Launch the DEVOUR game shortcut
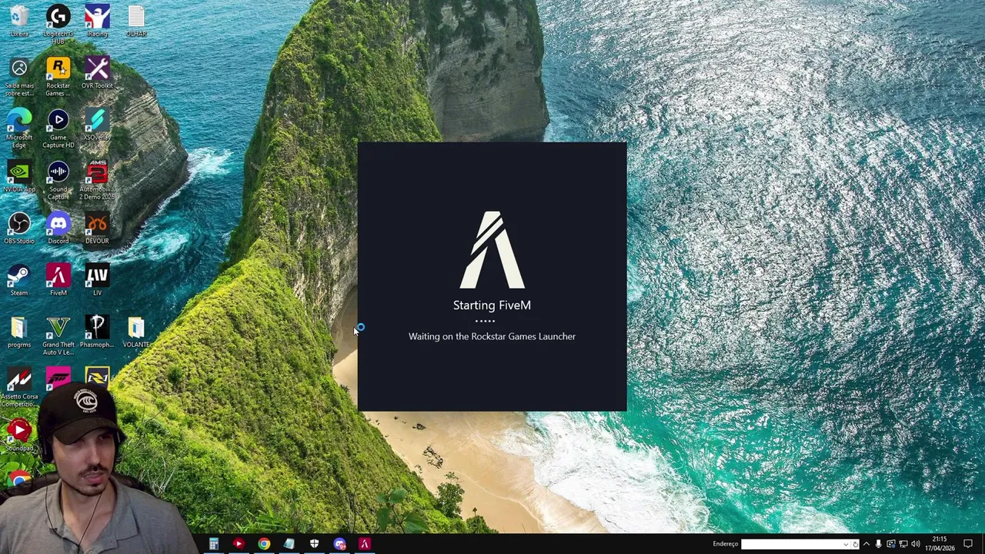This screenshot has width=985, height=554. (97, 229)
